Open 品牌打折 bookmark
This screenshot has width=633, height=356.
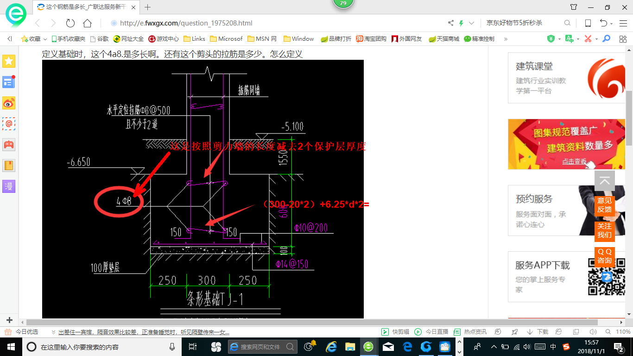[x=336, y=39]
